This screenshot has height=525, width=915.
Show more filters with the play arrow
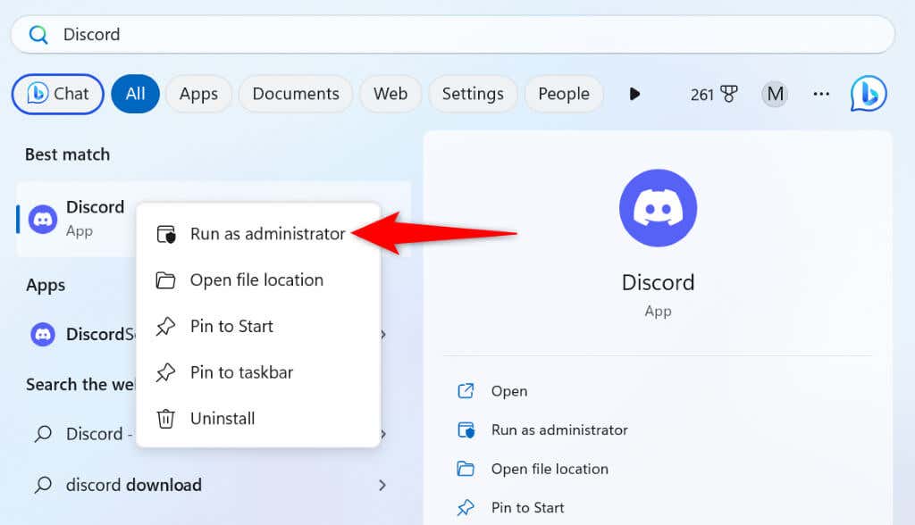point(635,94)
